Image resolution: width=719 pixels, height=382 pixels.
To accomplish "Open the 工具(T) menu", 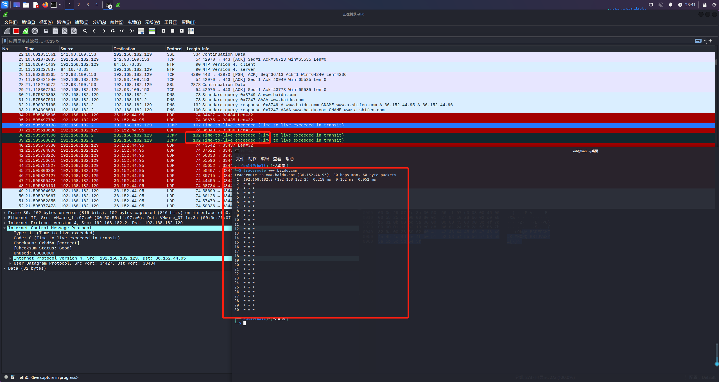I will 171,22.
